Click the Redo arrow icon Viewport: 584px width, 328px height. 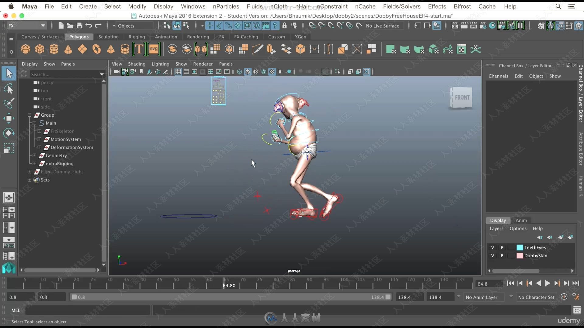98,26
